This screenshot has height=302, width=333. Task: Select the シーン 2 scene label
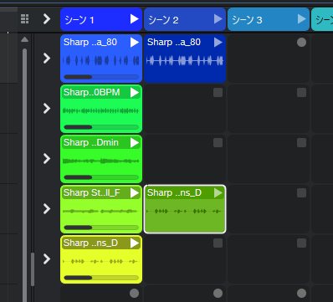(x=163, y=20)
